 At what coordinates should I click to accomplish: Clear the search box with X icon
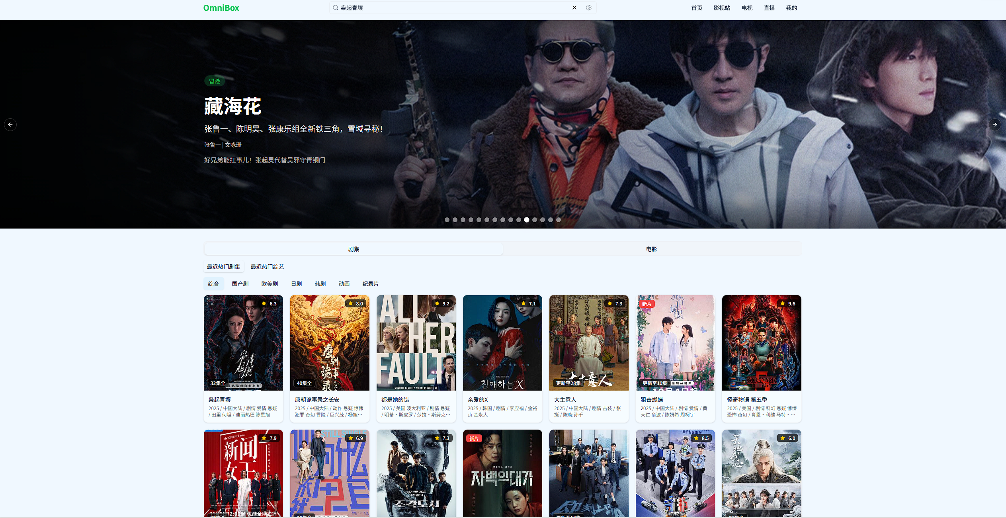574,8
